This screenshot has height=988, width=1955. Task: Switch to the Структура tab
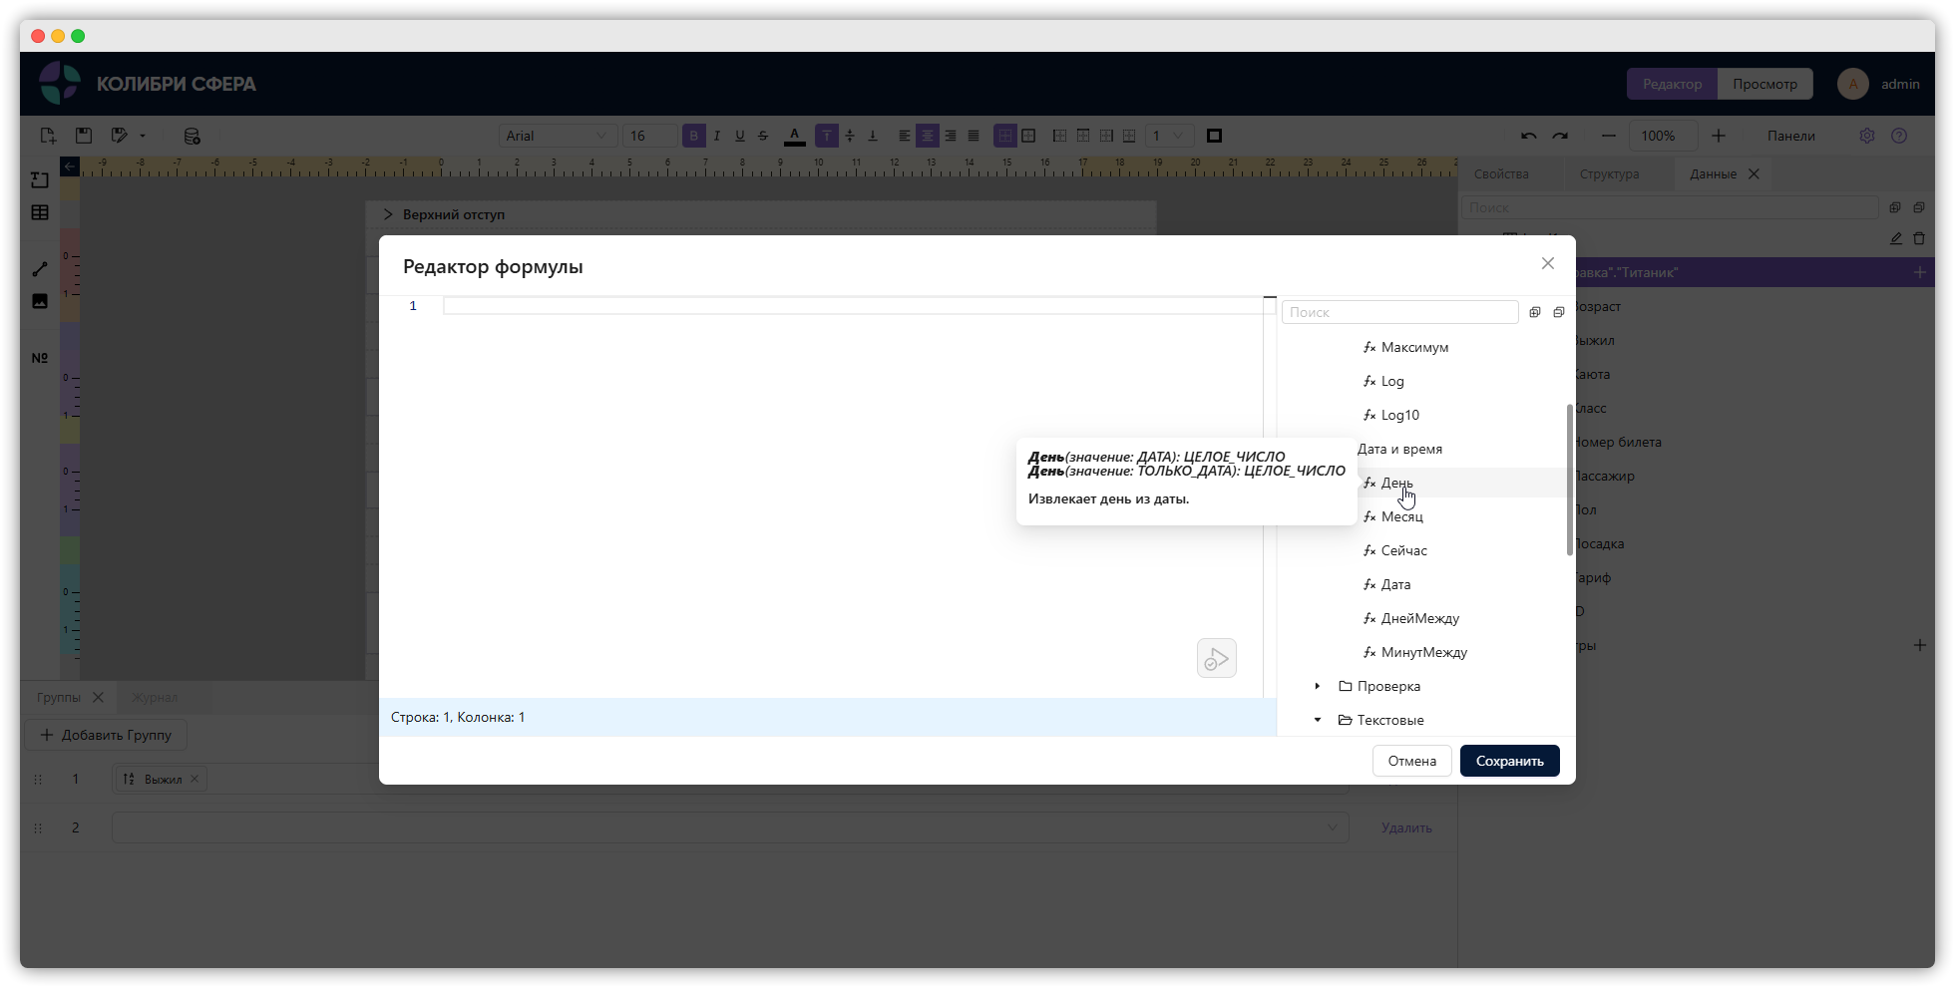click(1609, 173)
